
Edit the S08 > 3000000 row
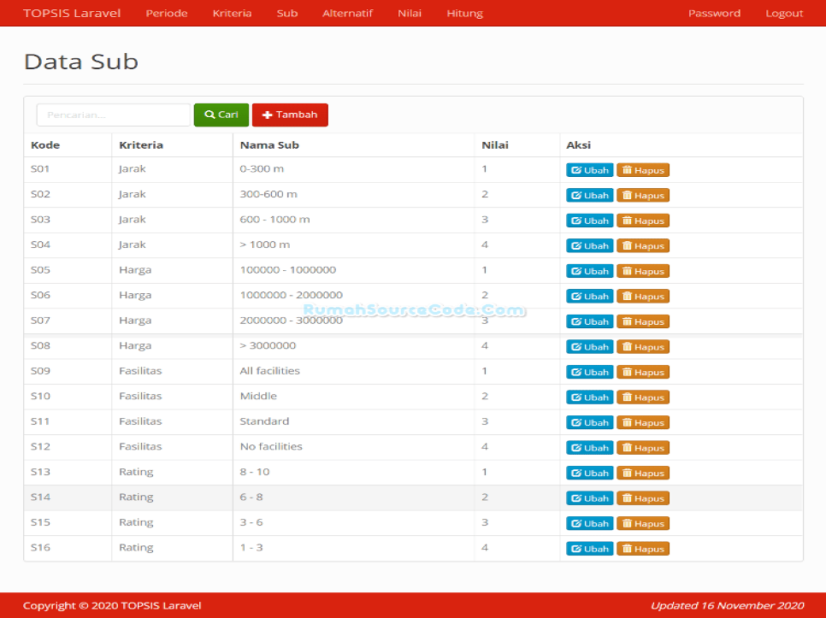(x=589, y=347)
